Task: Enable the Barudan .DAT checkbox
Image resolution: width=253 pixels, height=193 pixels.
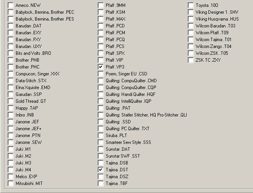Action: pyautogui.click(x=11, y=26)
